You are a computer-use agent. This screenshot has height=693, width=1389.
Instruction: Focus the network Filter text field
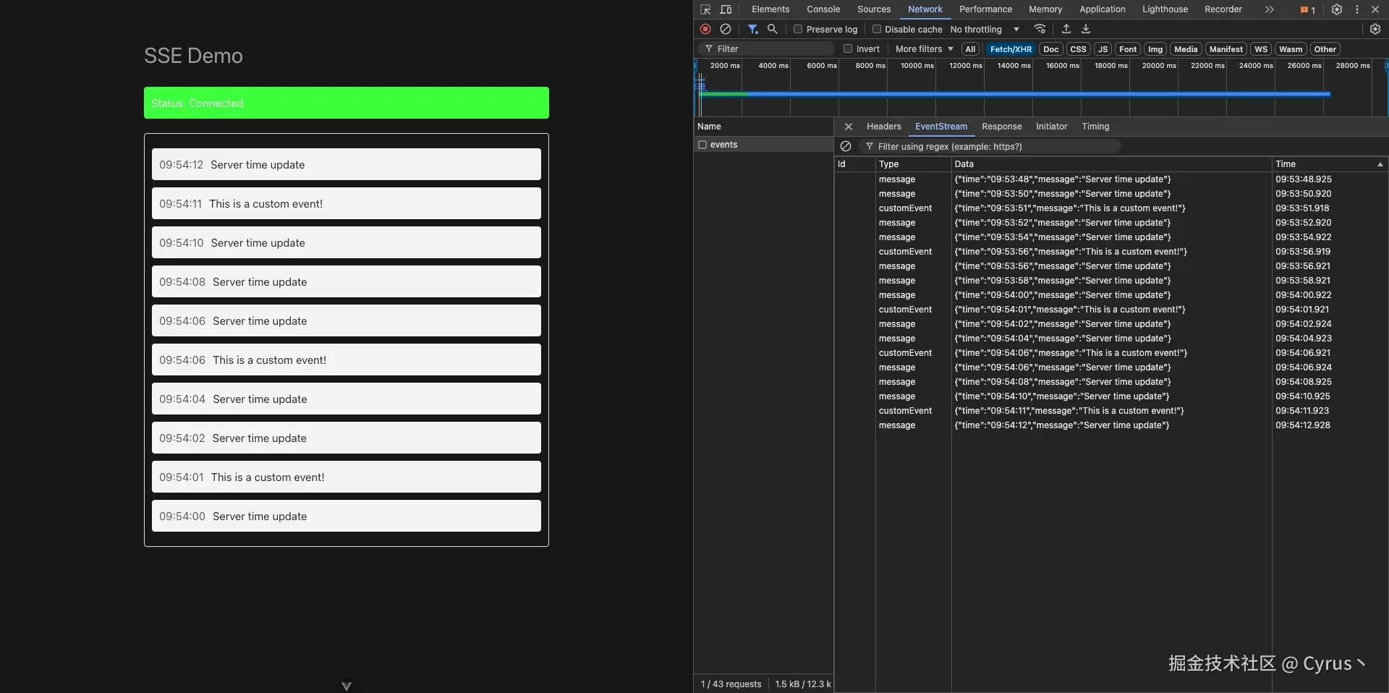768,48
